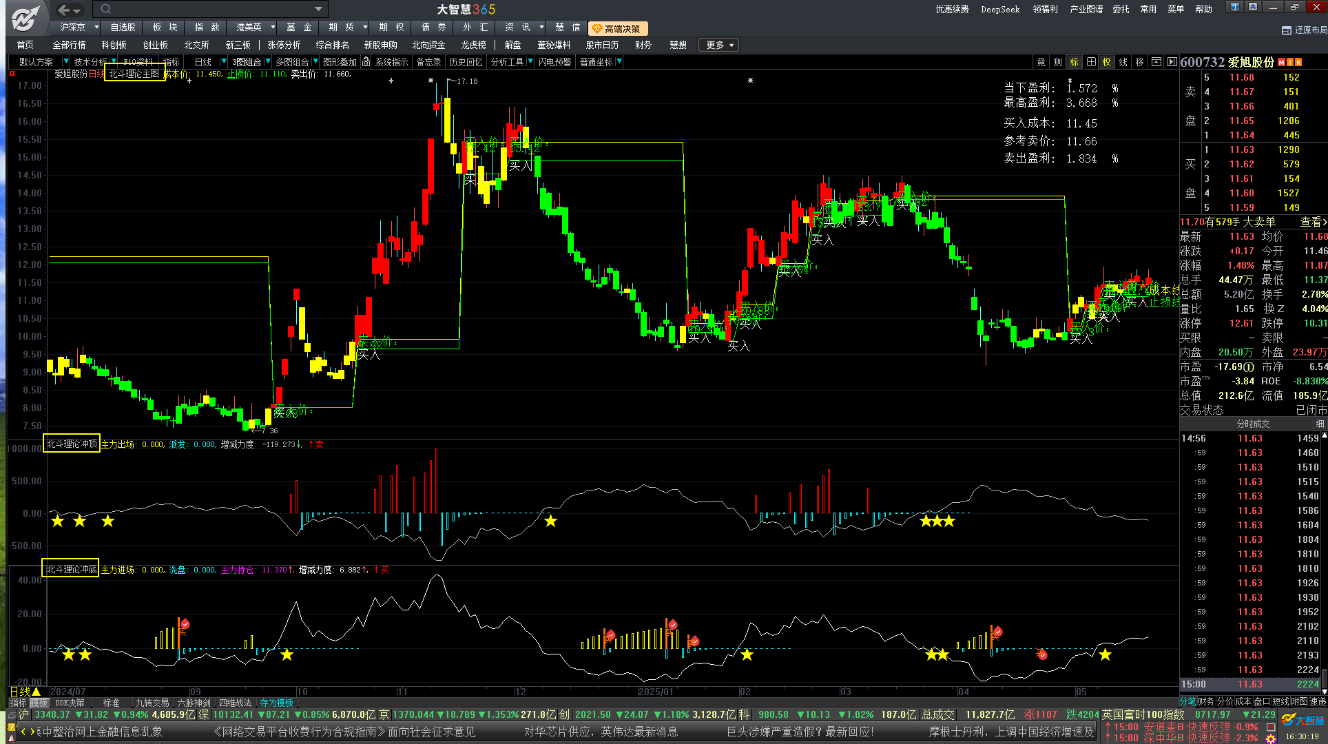
Task: Open the 更多 dropdown button
Action: pos(719,45)
